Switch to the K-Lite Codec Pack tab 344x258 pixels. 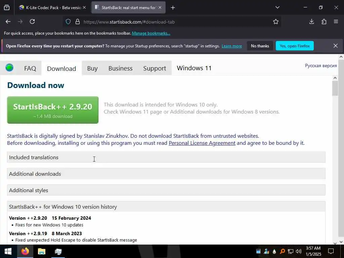point(53,7)
